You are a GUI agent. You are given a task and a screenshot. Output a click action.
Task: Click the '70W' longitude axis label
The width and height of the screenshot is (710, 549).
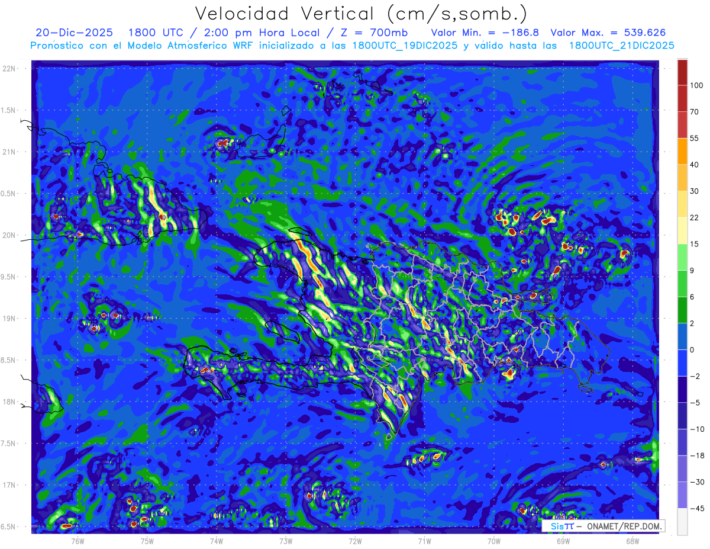point(494,540)
